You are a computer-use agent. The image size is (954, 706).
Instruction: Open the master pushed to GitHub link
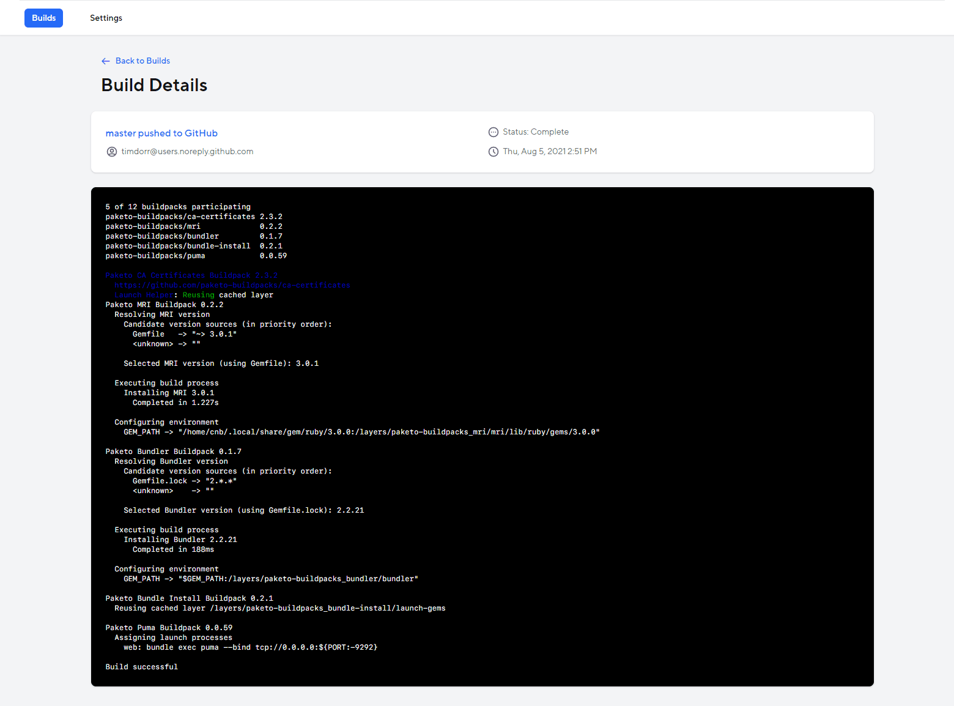pyautogui.click(x=161, y=133)
